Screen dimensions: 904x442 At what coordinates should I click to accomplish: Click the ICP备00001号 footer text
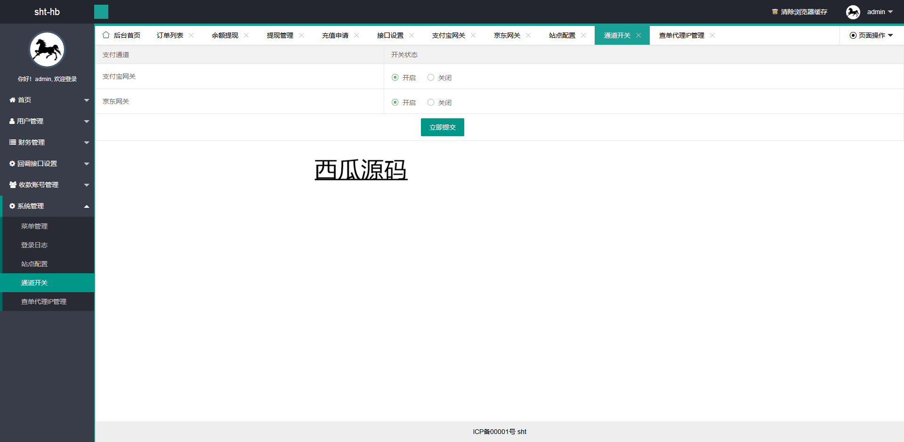pyautogui.click(x=494, y=432)
